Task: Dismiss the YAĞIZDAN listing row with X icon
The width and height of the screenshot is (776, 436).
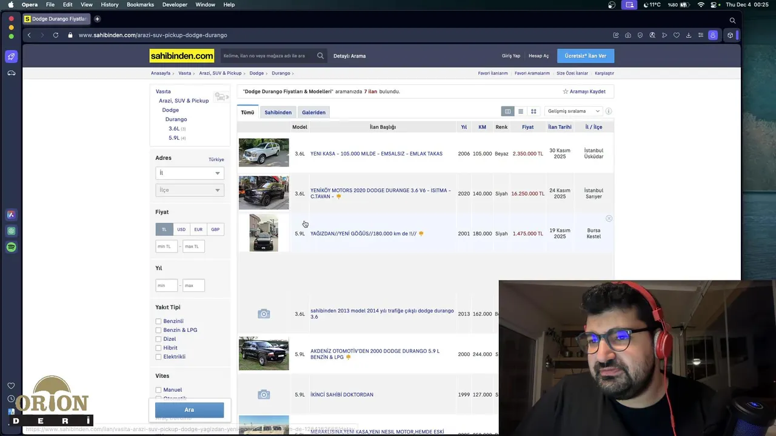Action: pos(609,219)
